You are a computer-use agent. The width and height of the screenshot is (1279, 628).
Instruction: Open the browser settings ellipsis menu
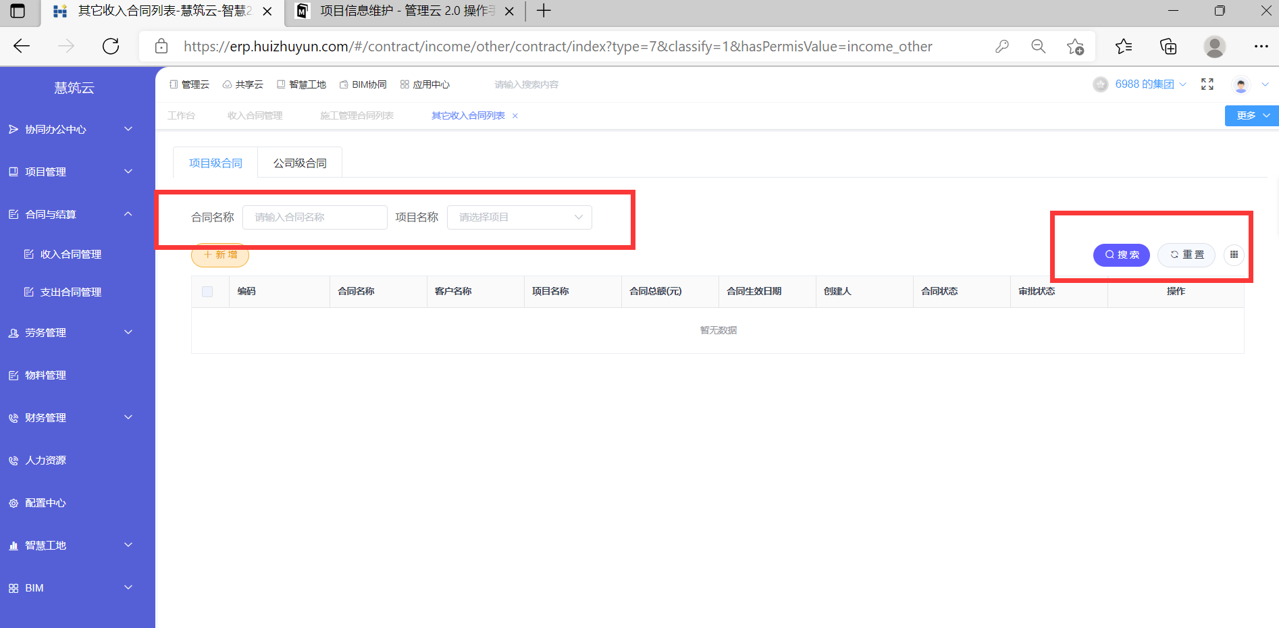coord(1261,46)
